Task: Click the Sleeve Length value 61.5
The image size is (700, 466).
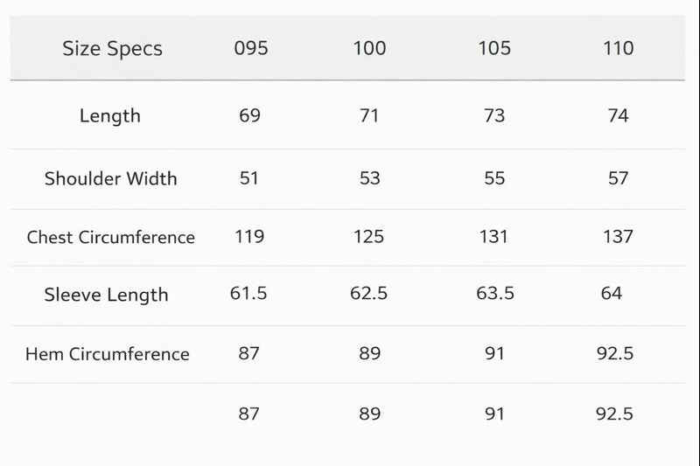Action: 248,294
